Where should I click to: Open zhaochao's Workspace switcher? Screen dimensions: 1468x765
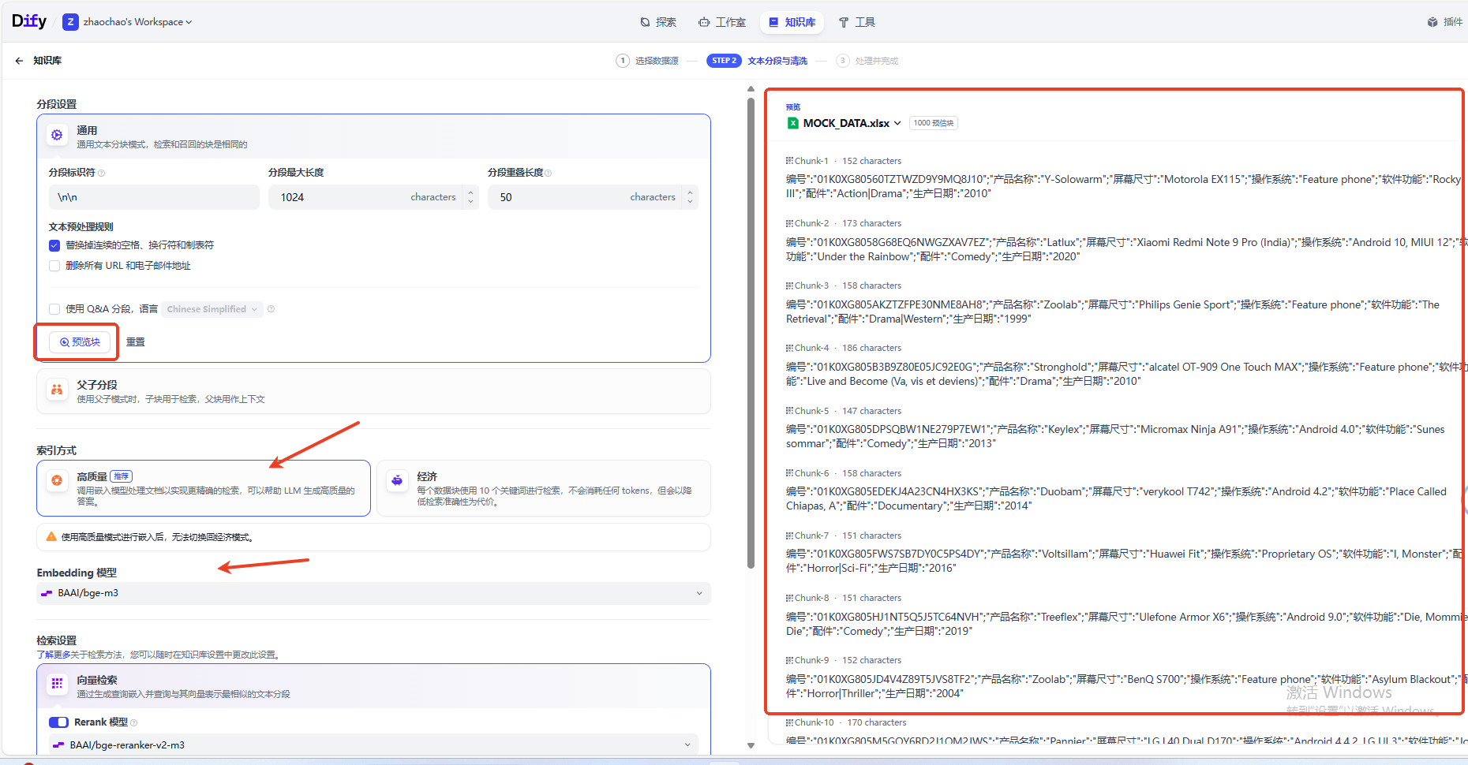(137, 22)
